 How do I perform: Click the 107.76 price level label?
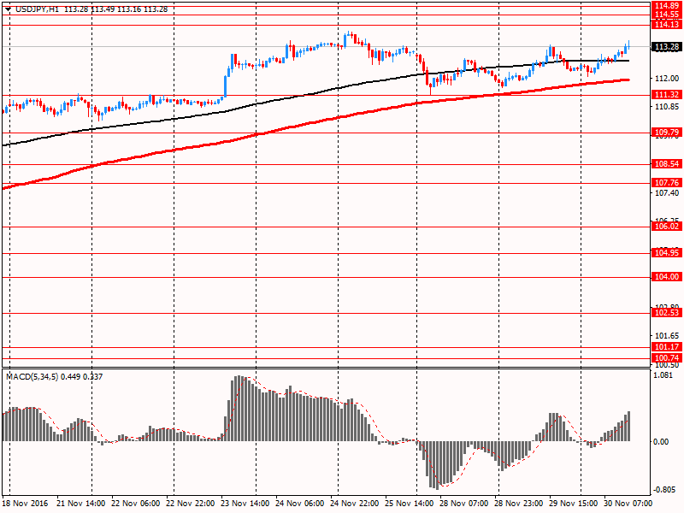point(666,183)
